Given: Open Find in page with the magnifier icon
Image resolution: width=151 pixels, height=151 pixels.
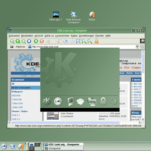Looking at the screenshot, I should coord(78,41).
